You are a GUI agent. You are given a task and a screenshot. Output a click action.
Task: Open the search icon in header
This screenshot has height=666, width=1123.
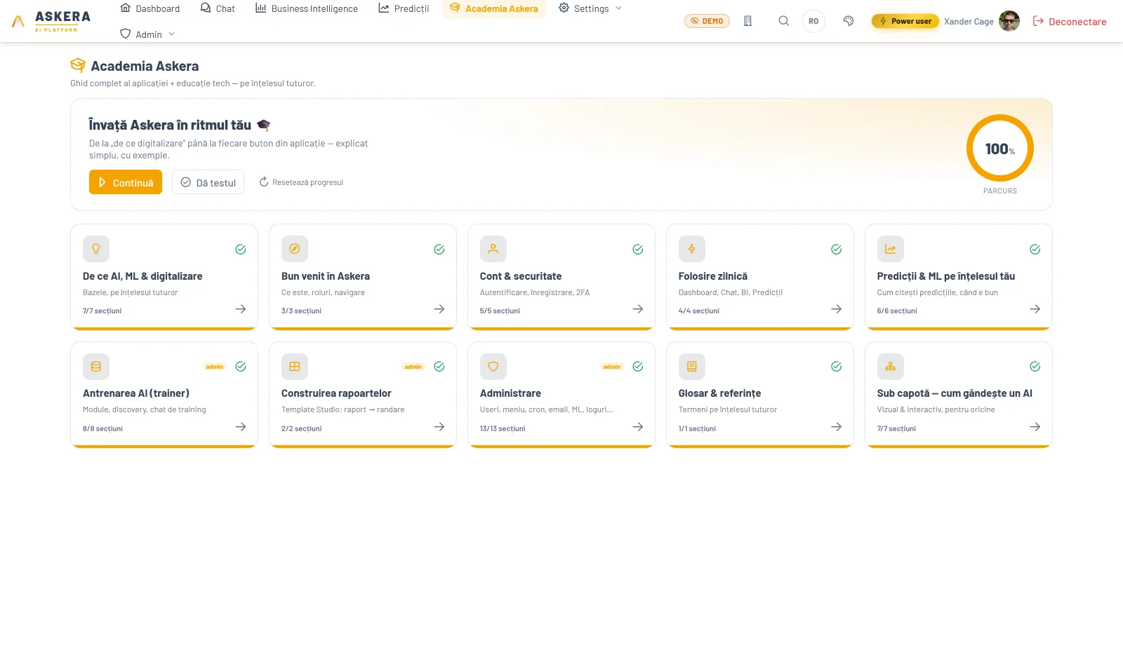click(784, 21)
